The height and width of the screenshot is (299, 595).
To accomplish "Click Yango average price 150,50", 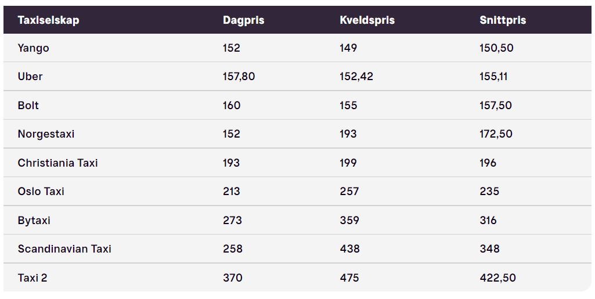I will (x=496, y=48).
